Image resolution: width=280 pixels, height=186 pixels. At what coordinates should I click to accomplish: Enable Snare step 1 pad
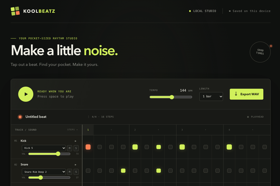click(x=88, y=171)
